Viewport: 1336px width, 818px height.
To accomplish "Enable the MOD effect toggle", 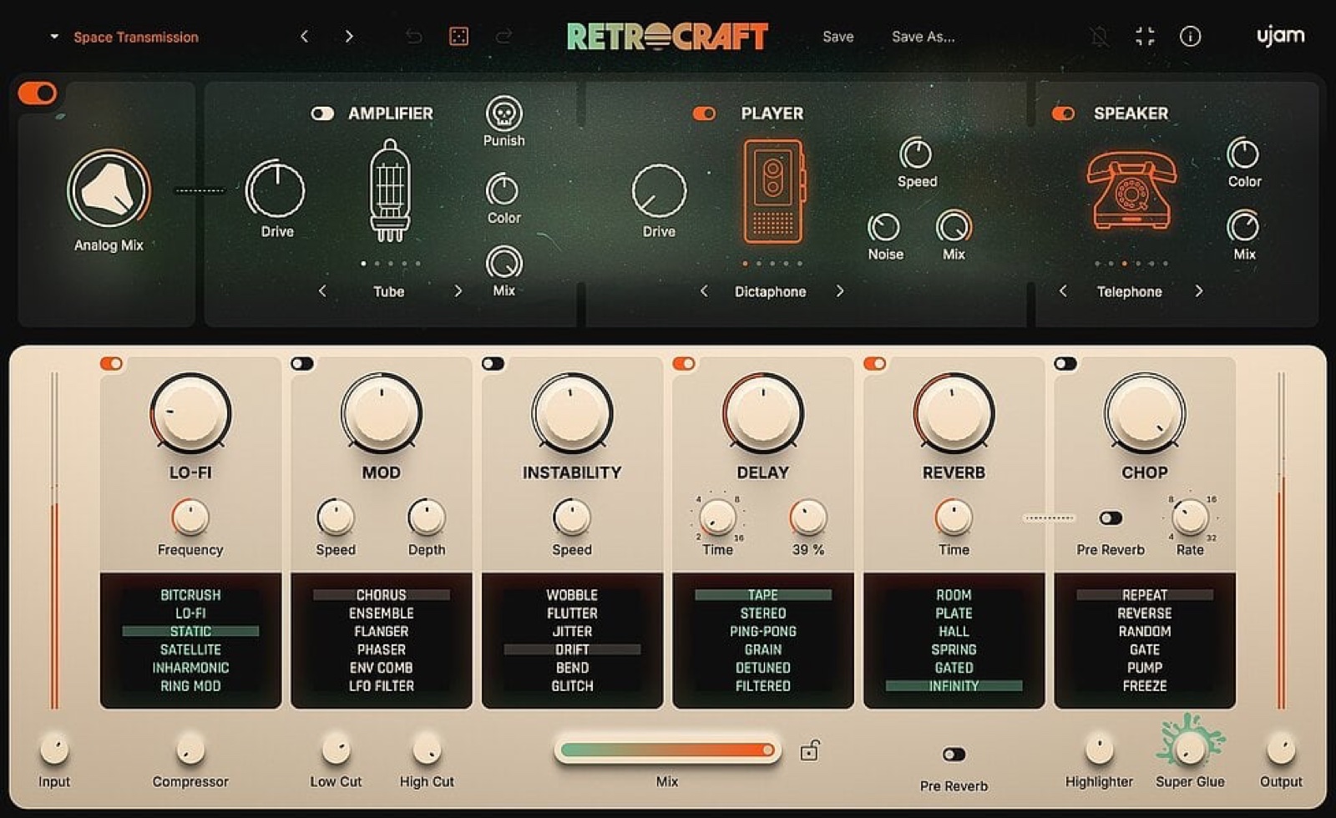I will coord(302,363).
